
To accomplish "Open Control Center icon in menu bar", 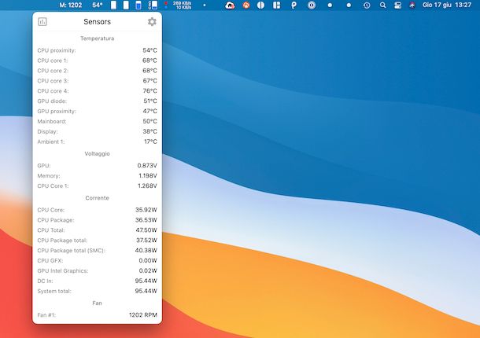I will pos(397,6).
